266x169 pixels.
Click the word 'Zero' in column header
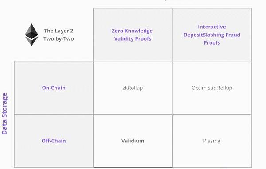point(117,31)
